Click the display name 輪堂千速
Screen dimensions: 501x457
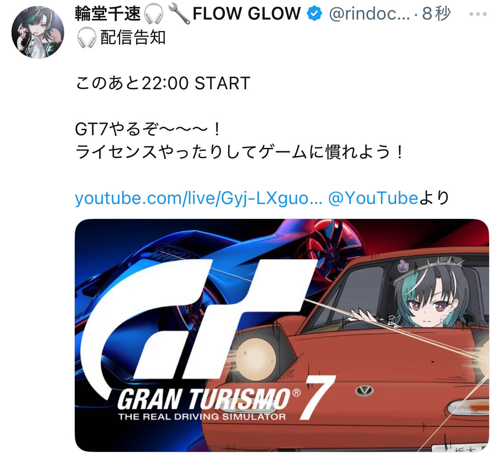108,14
